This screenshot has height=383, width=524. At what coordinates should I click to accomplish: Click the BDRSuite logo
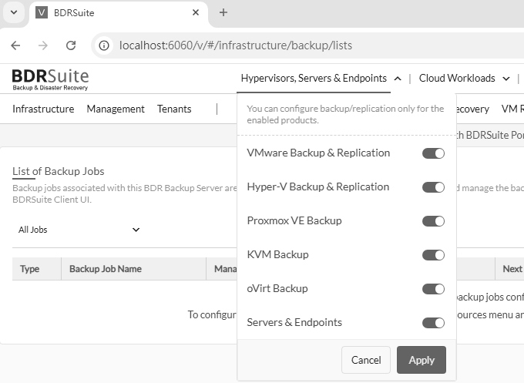(50, 79)
